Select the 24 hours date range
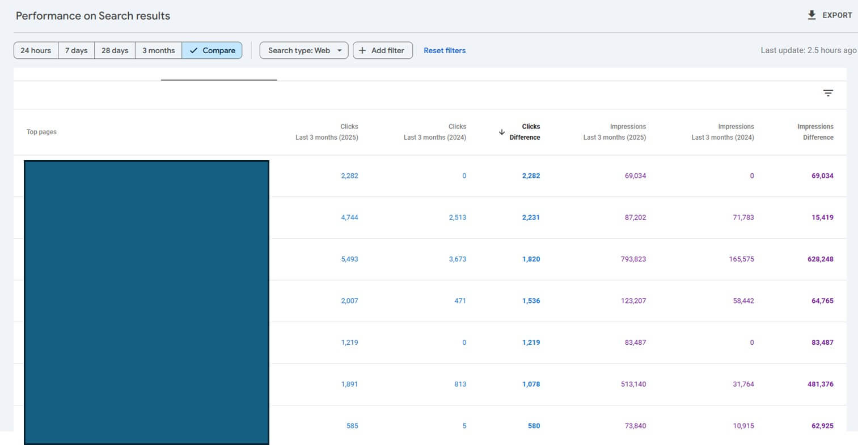This screenshot has height=445, width=858. pos(36,50)
